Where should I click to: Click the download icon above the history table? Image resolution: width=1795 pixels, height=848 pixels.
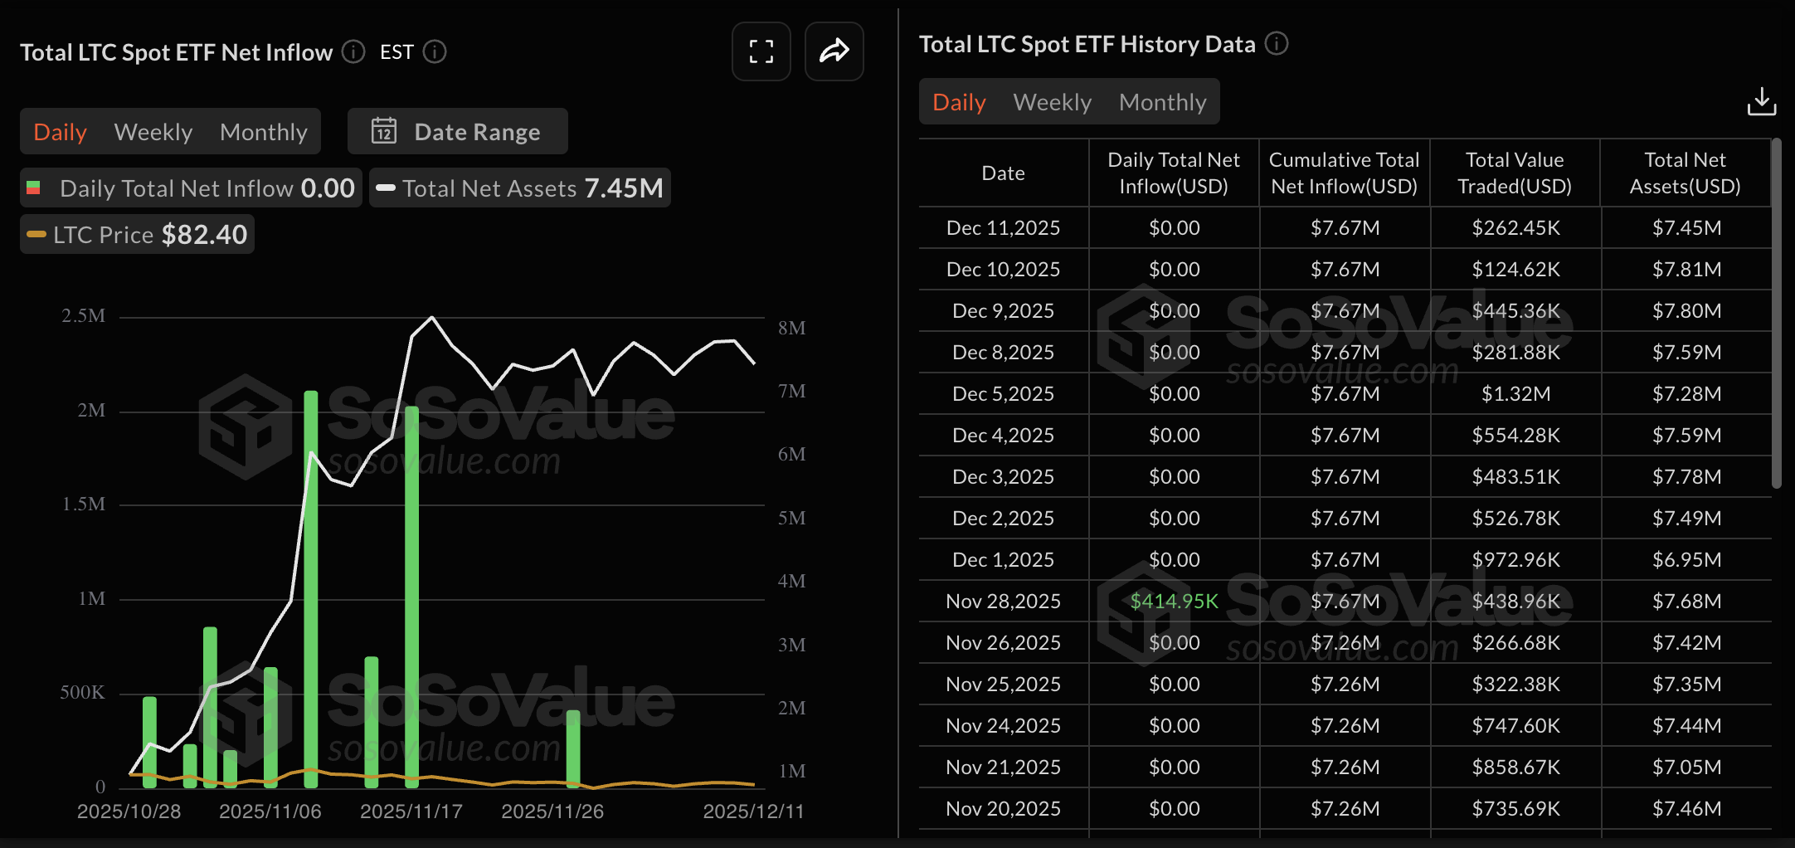click(1762, 101)
